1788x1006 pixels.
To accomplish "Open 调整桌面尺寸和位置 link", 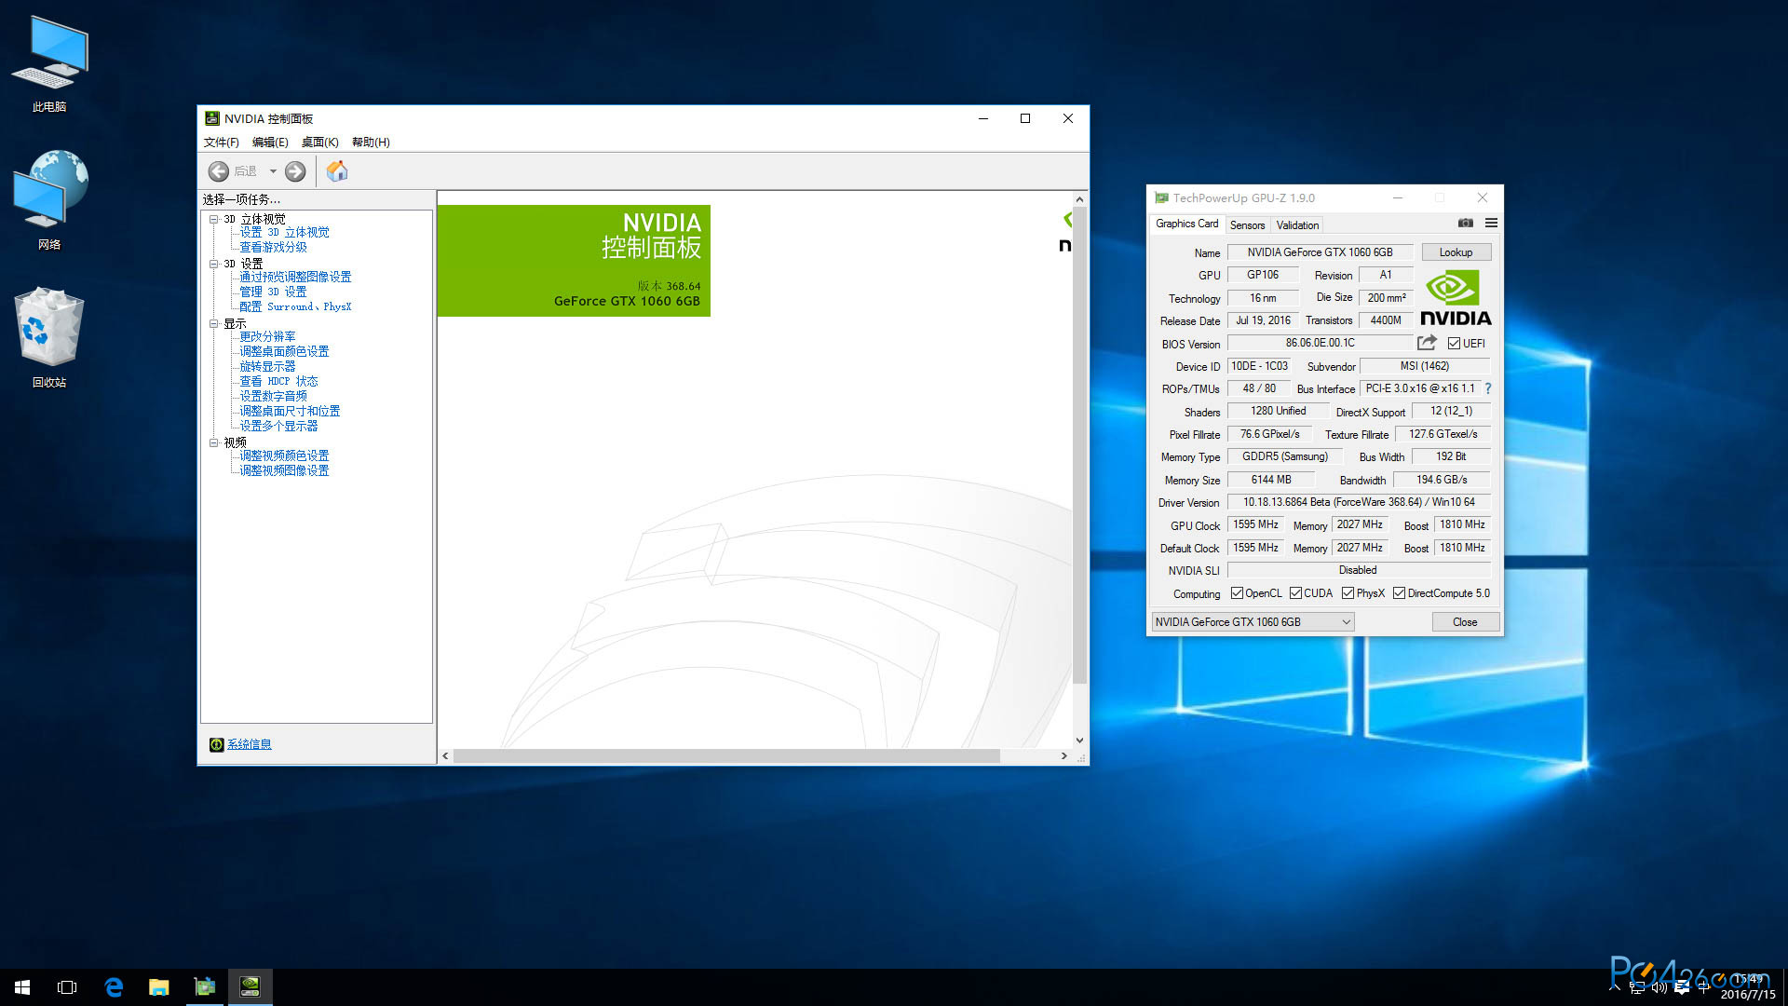I will (290, 411).
